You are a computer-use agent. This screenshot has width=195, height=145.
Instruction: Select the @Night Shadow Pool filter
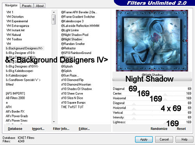pos(75,35)
